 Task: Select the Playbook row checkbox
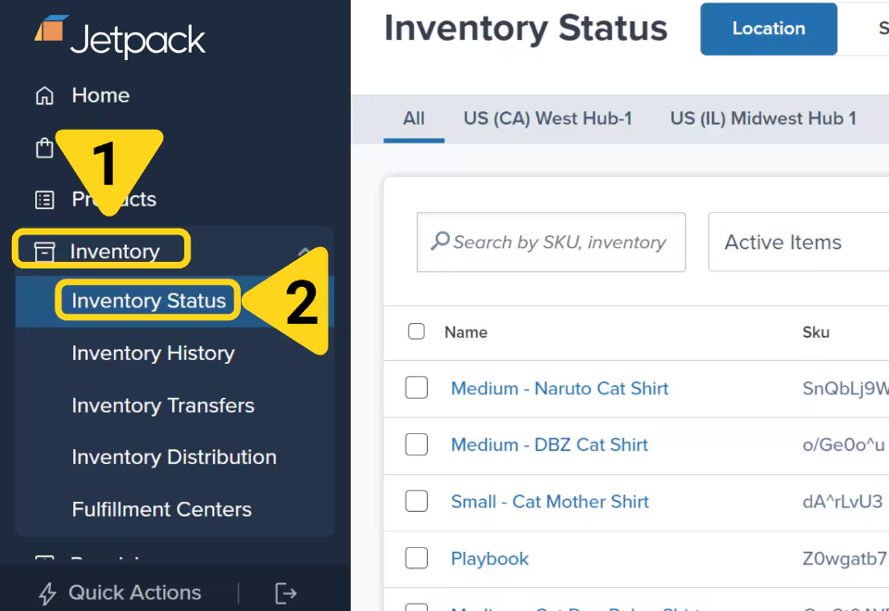416,557
